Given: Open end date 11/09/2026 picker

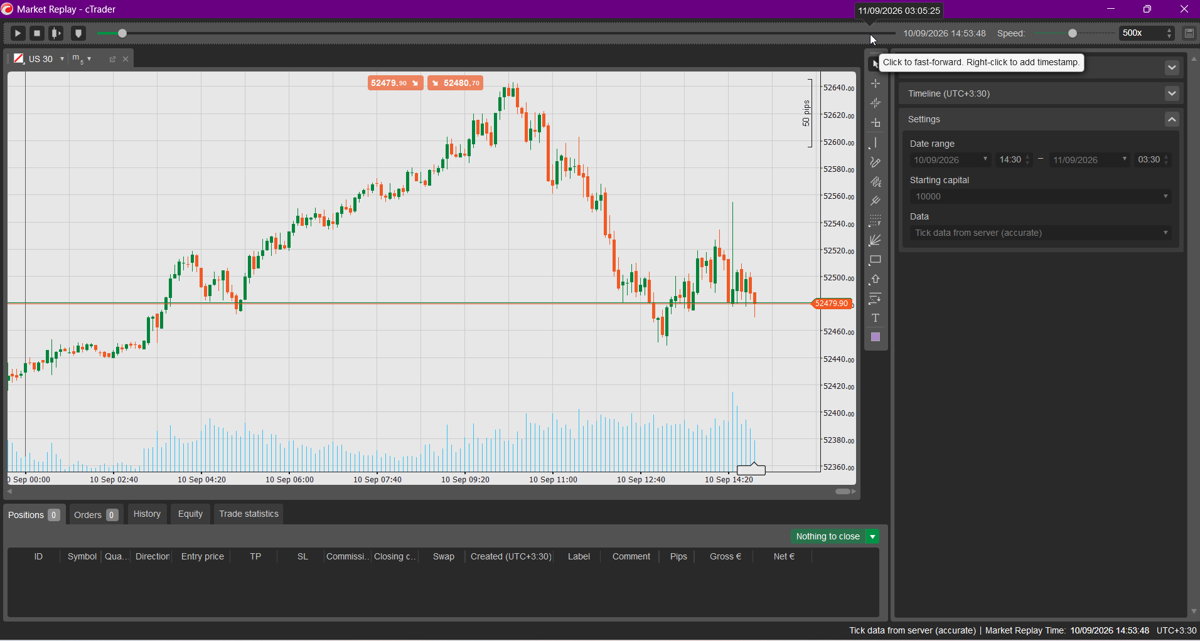Looking at the screenshot, I should [1090, 160].
